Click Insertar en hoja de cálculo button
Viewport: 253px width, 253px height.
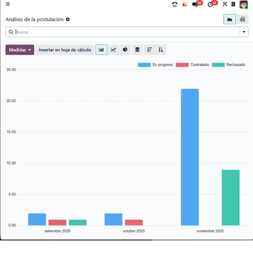pyautogui.click(x=65, y=50)
